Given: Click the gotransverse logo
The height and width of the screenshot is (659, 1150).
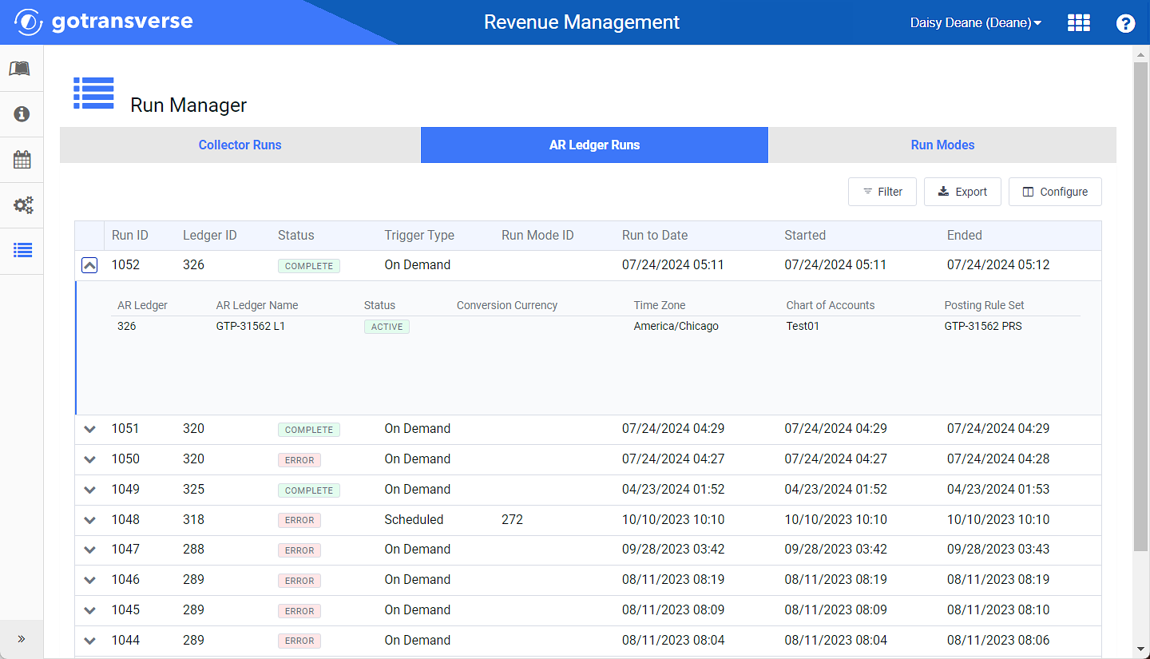Looking at the screenshot, I should (x=104, y=22).
